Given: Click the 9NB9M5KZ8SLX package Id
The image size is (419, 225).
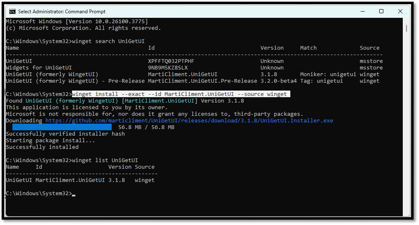Looking at the screenshot, I should [168, 68].
